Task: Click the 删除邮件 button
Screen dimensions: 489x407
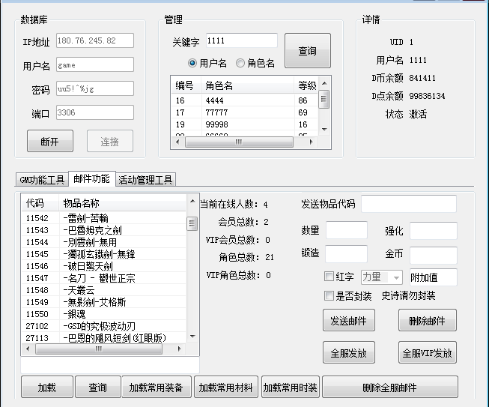Action: click(427, 321)
